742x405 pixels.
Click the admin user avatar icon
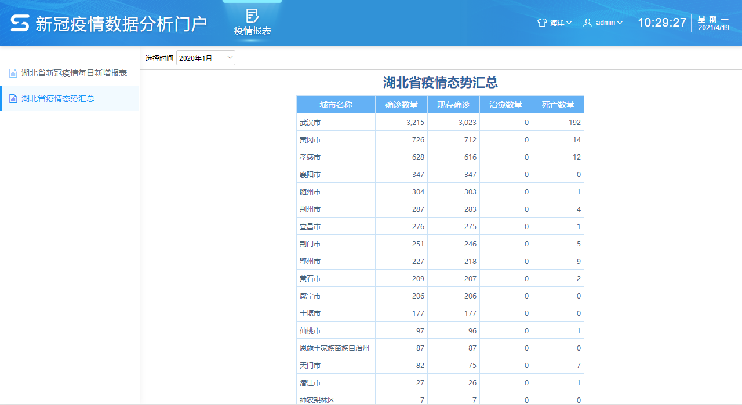pos(588,23)
